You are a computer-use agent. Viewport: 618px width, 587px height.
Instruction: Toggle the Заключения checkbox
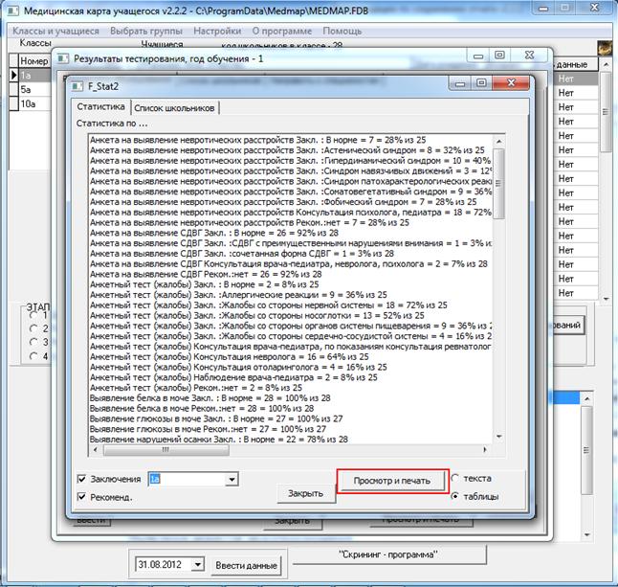[82, 479]
